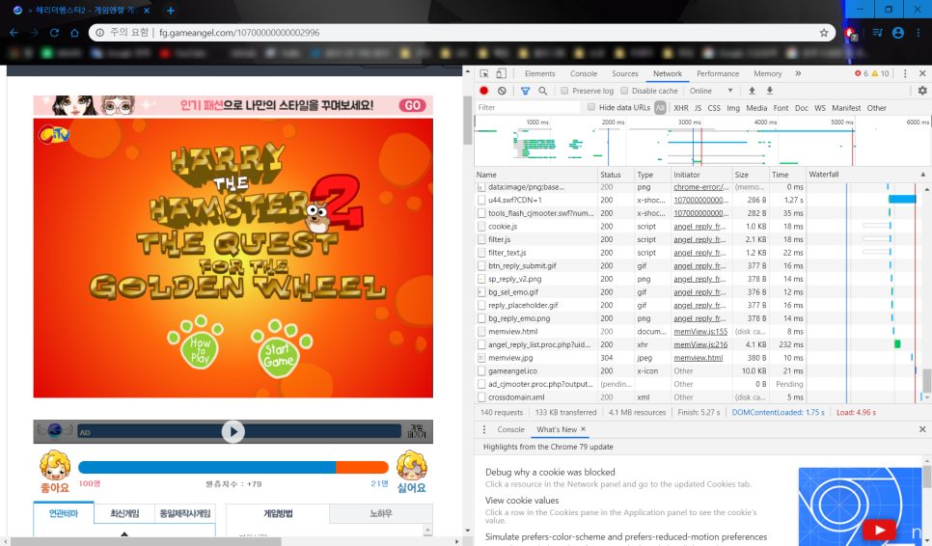Close the bottom drawer panel
Image resolution: width=932 pixels, height=546 pixels.
[x=922, y=429]
